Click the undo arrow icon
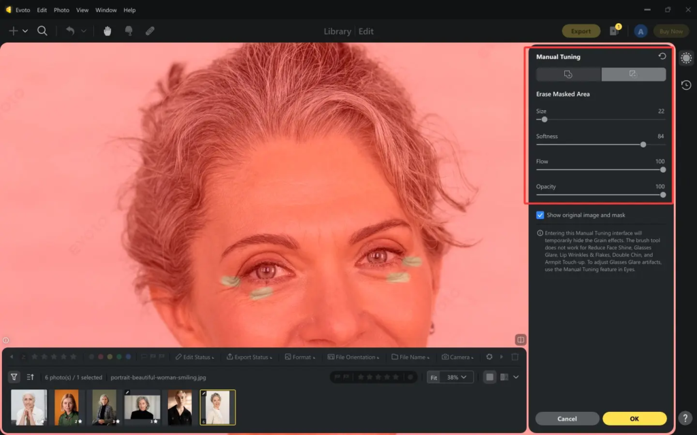Viewport: 697px width, 435px height. 69,31
